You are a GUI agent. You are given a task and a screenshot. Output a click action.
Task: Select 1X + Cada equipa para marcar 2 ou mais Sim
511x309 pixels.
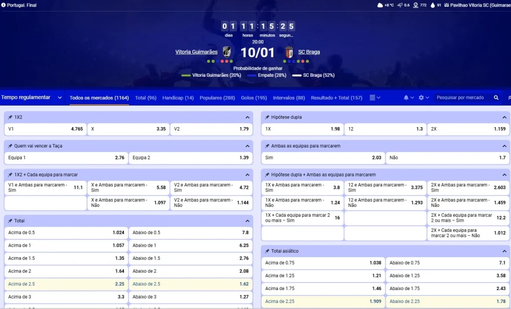(x=302, y=218)
